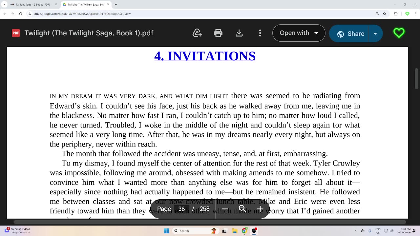Open the Chrome three-dot menu
420x236 pixels.
(x=415, y=14)
